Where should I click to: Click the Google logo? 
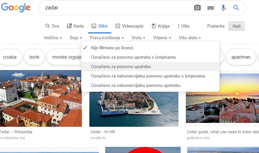pyautogui.click(x=16, y=8)
